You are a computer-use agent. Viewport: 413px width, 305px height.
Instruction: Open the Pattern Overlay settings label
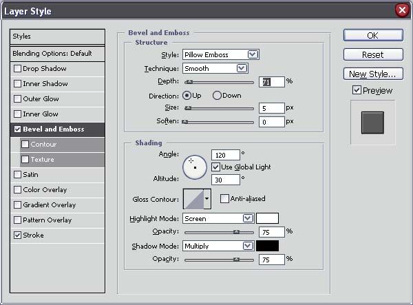pyautogui.click(x=47, y=220)
